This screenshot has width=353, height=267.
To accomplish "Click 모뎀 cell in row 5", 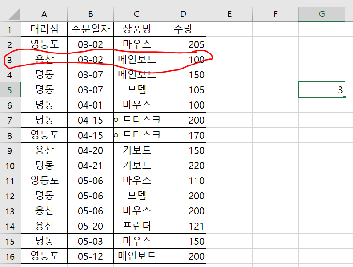I will pyautogui.click(x=136, y=90).
